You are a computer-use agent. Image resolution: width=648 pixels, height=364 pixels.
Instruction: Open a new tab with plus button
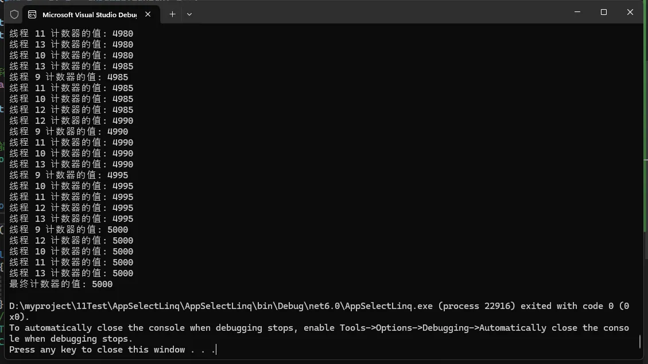pos(172,14)
